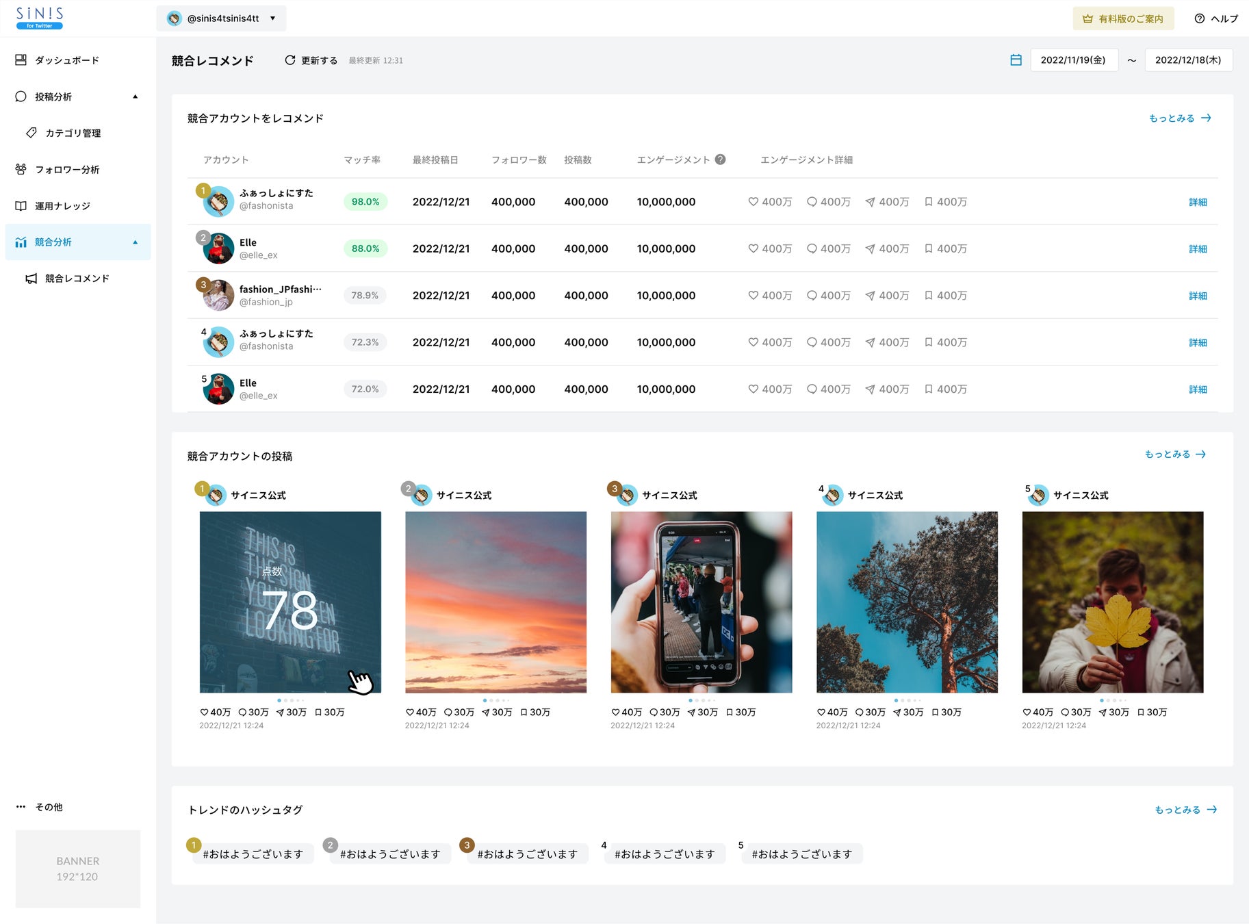The image size is (1249, 924).
Task: Open the hand holding phone post thumbnail
Action: tap(701, 602)
